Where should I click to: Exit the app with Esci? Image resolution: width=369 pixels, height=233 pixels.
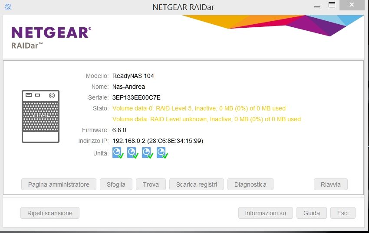[x=343, y=213]
